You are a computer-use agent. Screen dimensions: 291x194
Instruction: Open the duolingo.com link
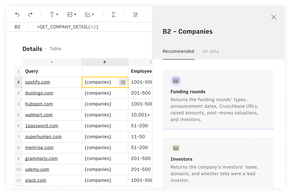click(39, 93)
